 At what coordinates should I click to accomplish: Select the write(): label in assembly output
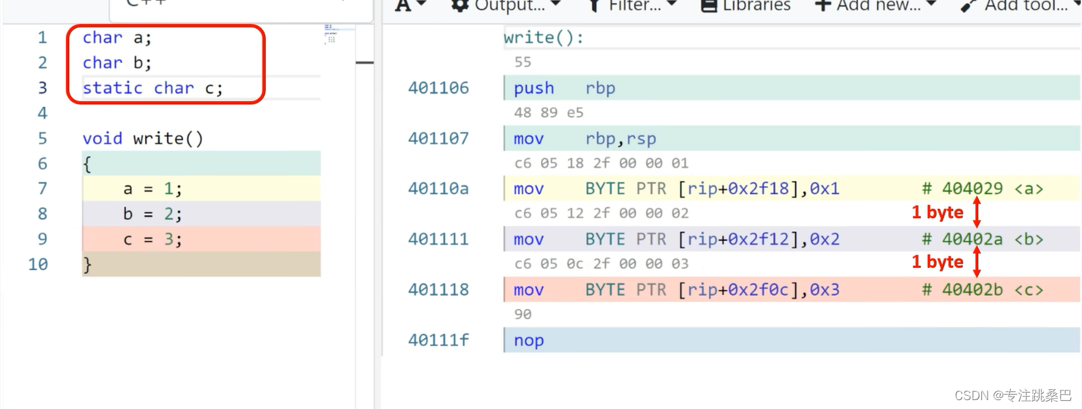pyautogui.click(x=544, y=38)
